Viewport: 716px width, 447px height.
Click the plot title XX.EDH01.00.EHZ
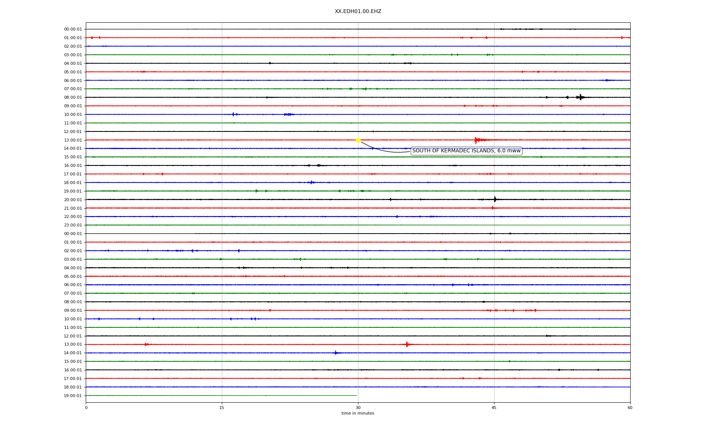point(358,12)
